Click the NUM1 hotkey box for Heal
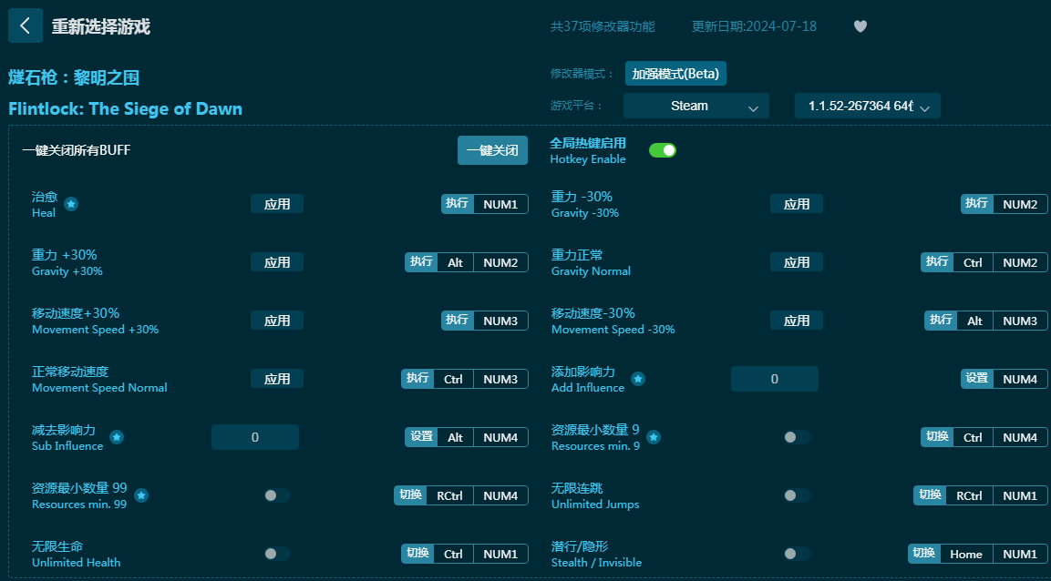The width and height of the screenshot is (1051, 581). (500, 204)
